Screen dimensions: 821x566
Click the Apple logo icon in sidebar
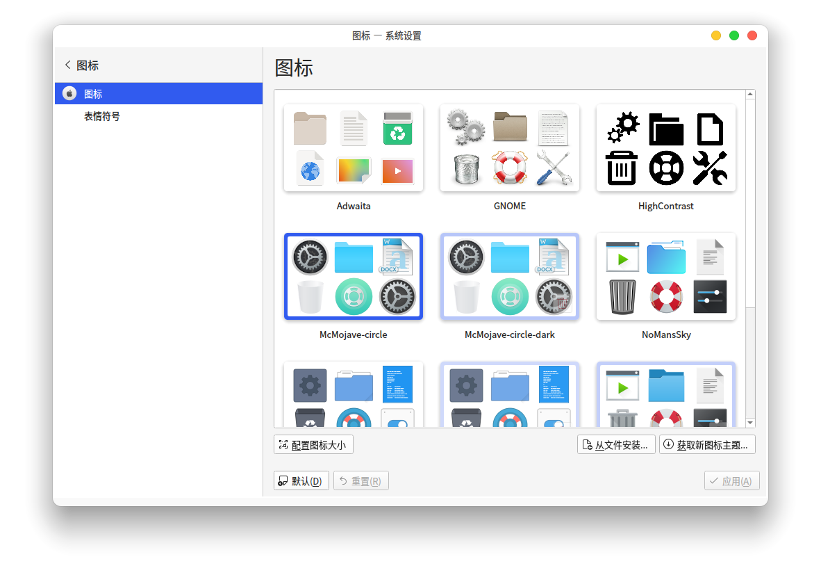[69, 93]
